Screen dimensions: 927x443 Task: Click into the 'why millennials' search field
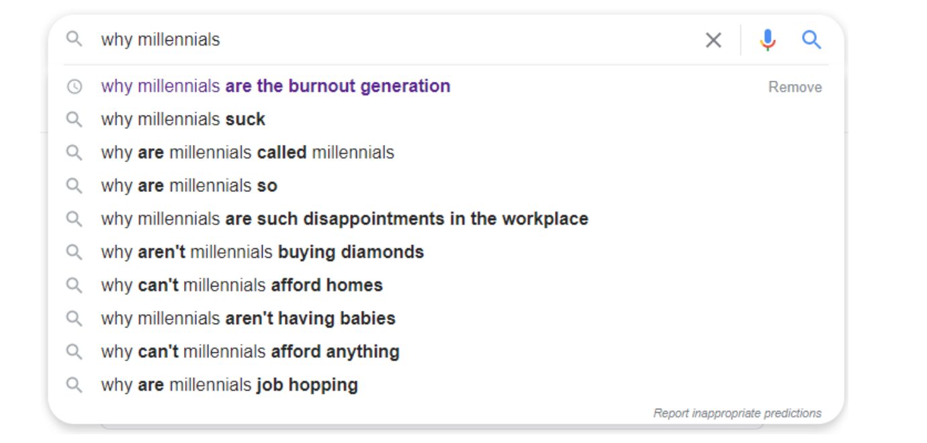pyautogui.click(x=396, y=40)
